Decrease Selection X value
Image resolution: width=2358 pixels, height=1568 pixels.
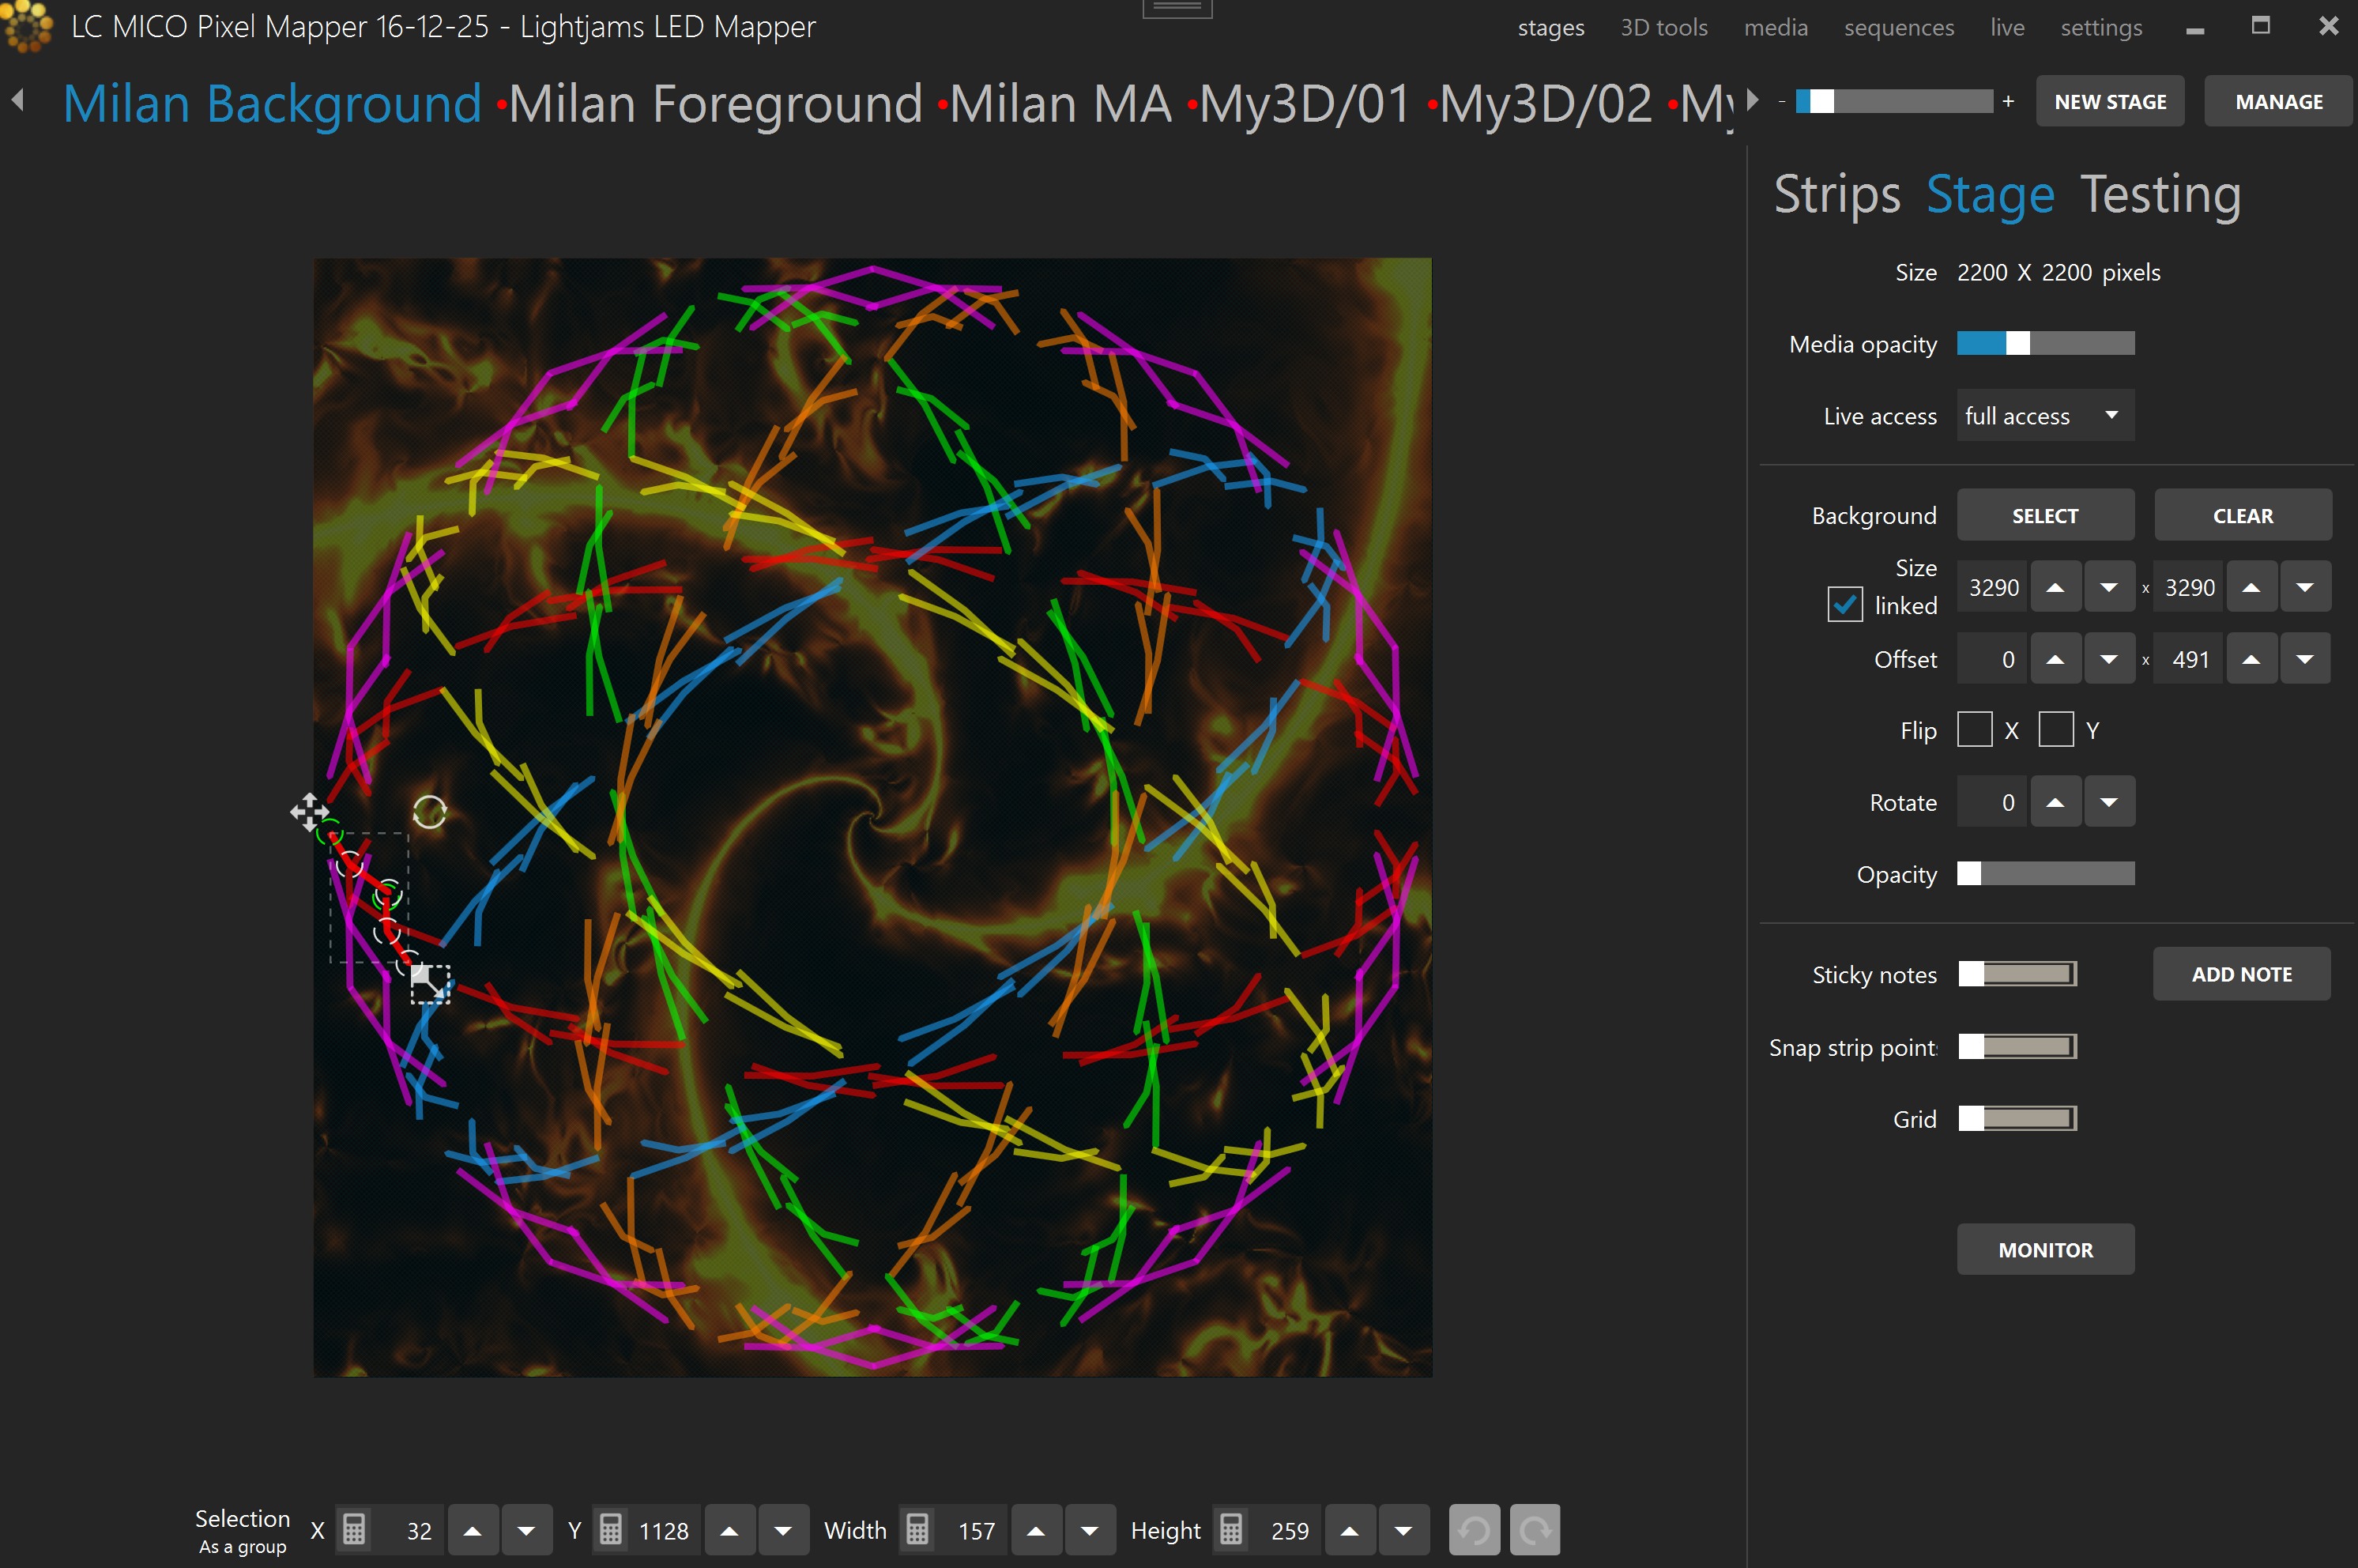coord(527,1530)
